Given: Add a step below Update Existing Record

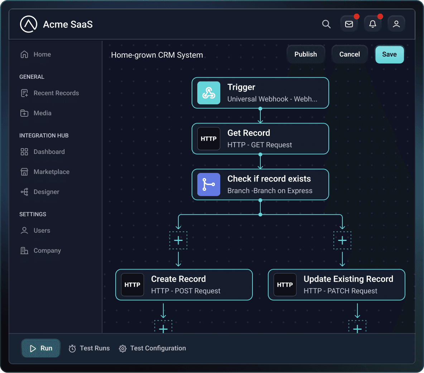Looking at the screenshot, I should tap(357, 327).
